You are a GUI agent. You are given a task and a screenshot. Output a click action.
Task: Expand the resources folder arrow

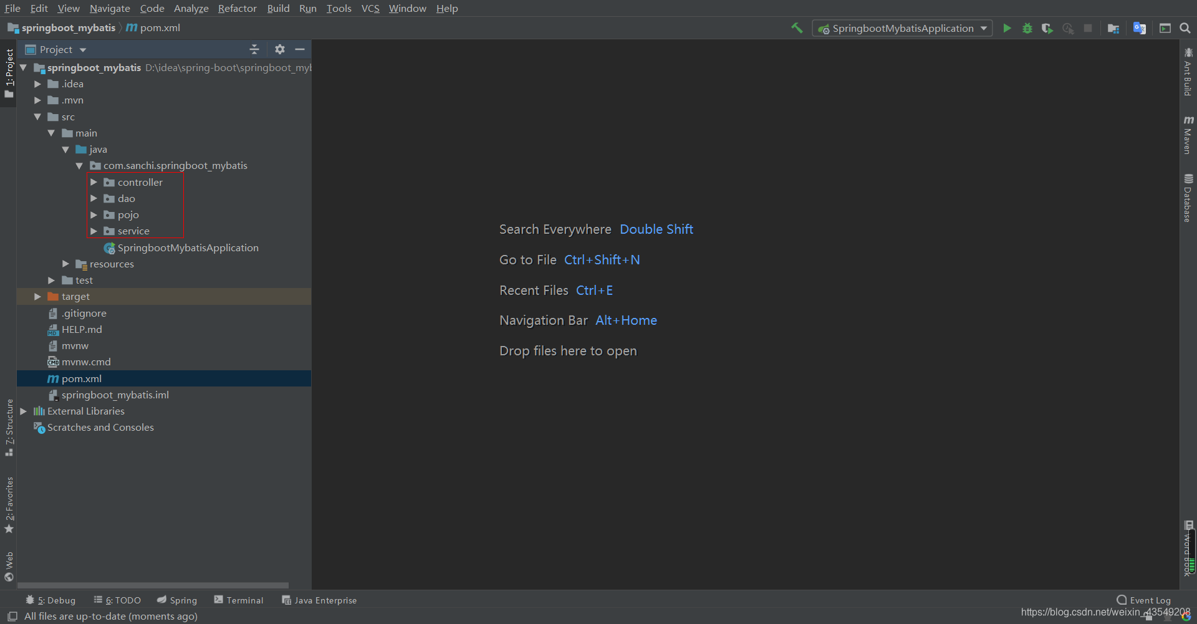[x=65, y=264]
